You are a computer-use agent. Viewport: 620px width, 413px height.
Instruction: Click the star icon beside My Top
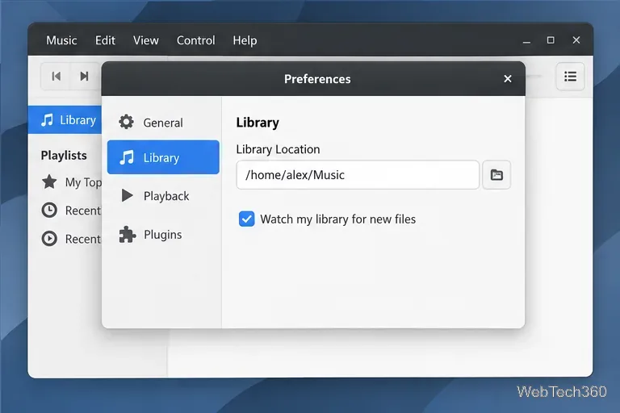pyautogui.click(x=49, y=181)
